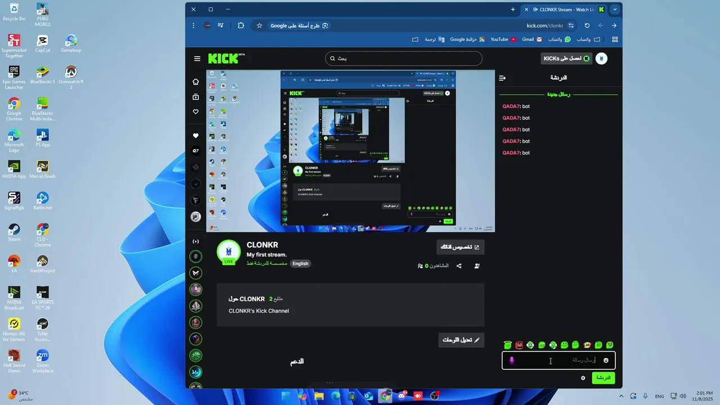Open the weather widget showing 34°C
The width and height of the screenshot is (720, 405).
pos(21,396)
